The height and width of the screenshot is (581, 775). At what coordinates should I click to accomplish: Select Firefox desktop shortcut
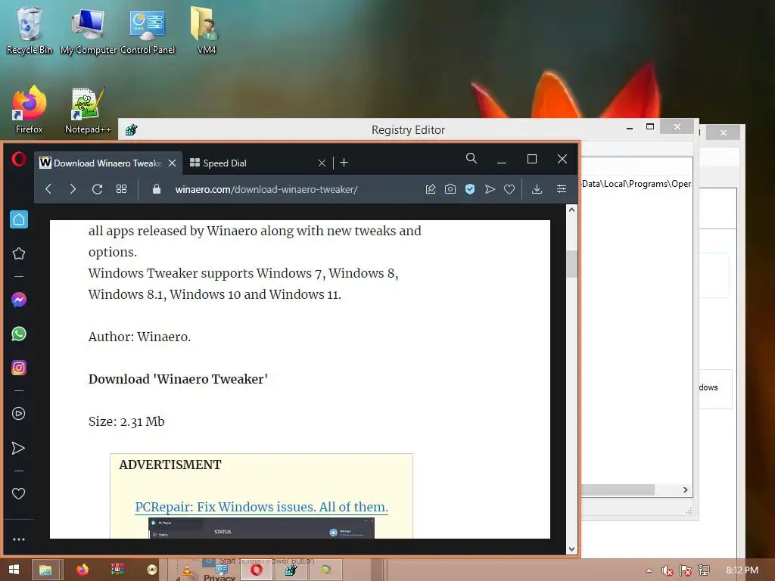pyautogui.click(x=30, y=110)
